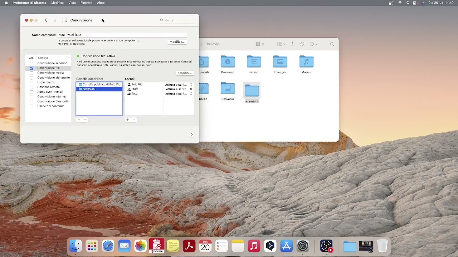Viewport: 458px width, 257px height.
Task: Open help with the question mark button
Action: point(191,135)
